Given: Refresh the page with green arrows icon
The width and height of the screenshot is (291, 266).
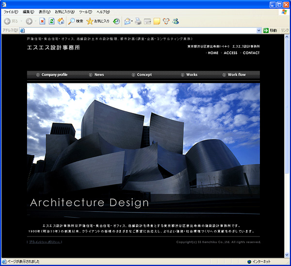Looking at the screenshot, I should point(51,21).
